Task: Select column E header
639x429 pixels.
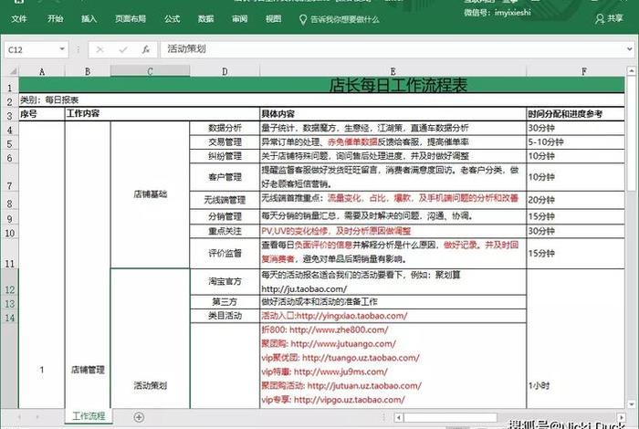Action: 393,71
